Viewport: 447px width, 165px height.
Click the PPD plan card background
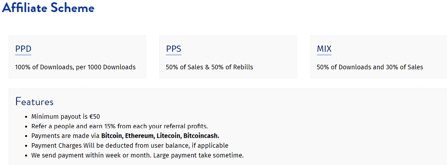[77, 57]
